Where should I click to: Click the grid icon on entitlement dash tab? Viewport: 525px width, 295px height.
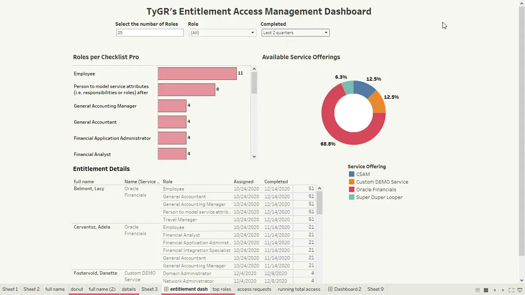(167, 289)
